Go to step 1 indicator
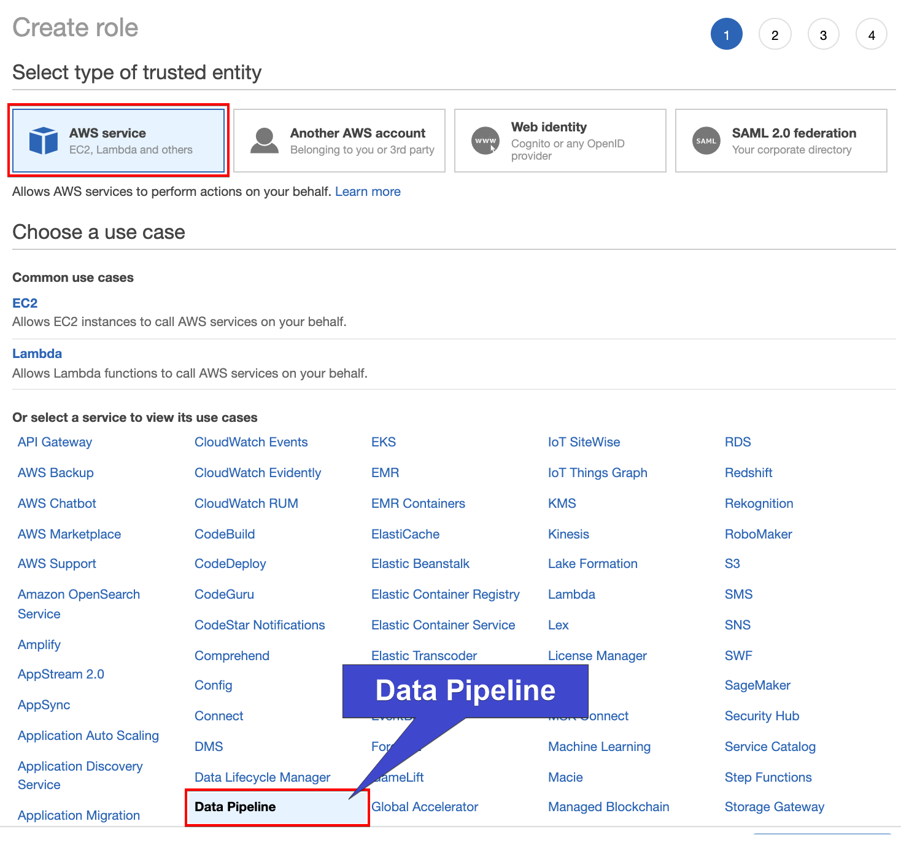The width and height of the screenshot is (901, 856). (727, 34)
